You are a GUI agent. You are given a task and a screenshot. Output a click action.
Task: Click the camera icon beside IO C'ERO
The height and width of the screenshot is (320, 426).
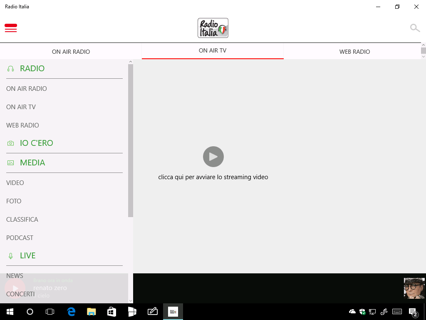10,143
